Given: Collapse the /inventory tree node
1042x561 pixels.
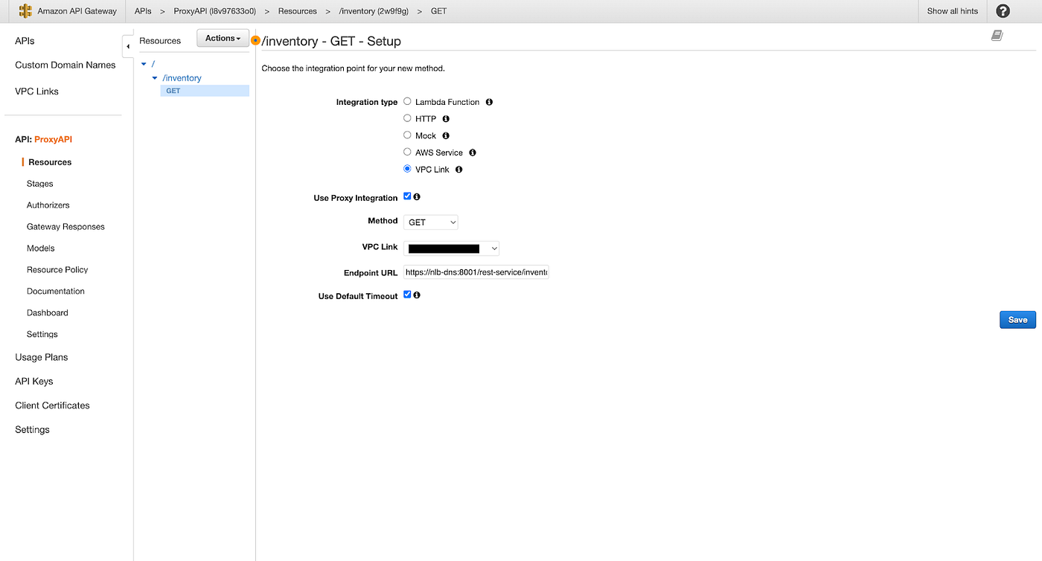Looking at the screenshot, I should 155,78.
